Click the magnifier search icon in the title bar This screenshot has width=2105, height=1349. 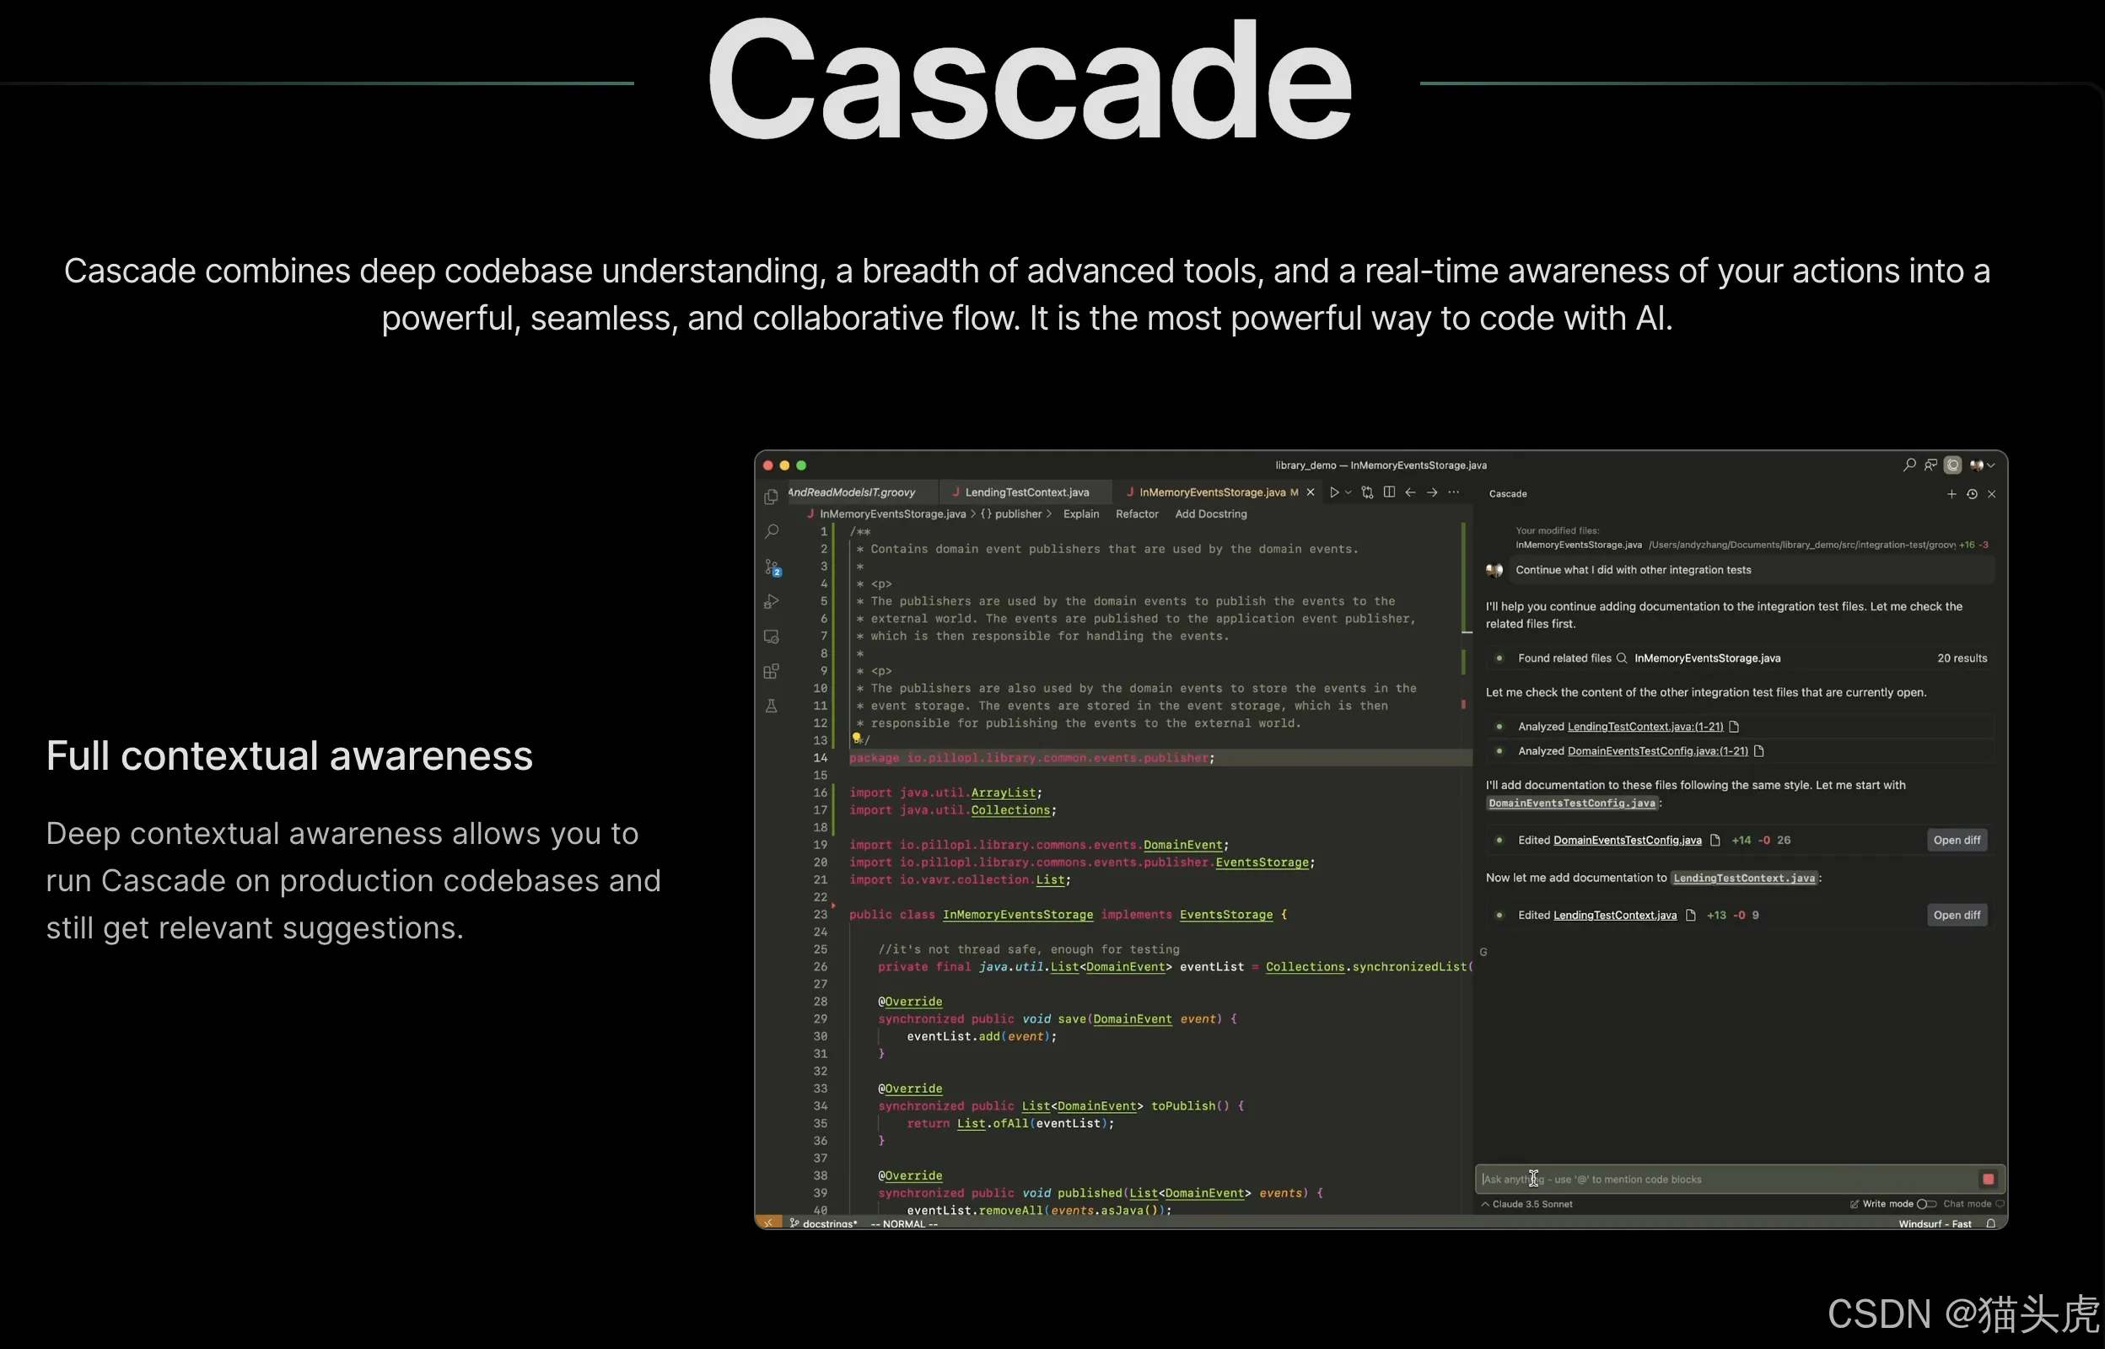pyautogui.click(x=1909, y=465)
